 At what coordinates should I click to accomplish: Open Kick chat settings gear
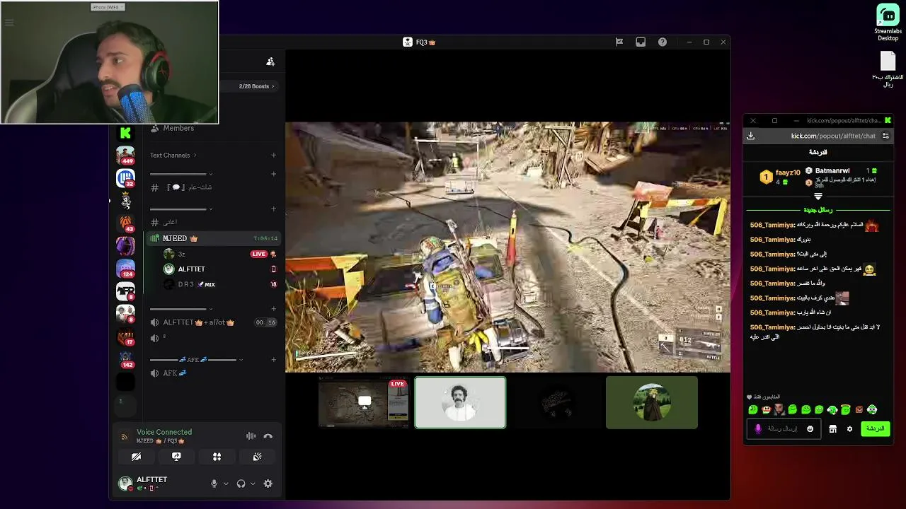click(850, 429)
